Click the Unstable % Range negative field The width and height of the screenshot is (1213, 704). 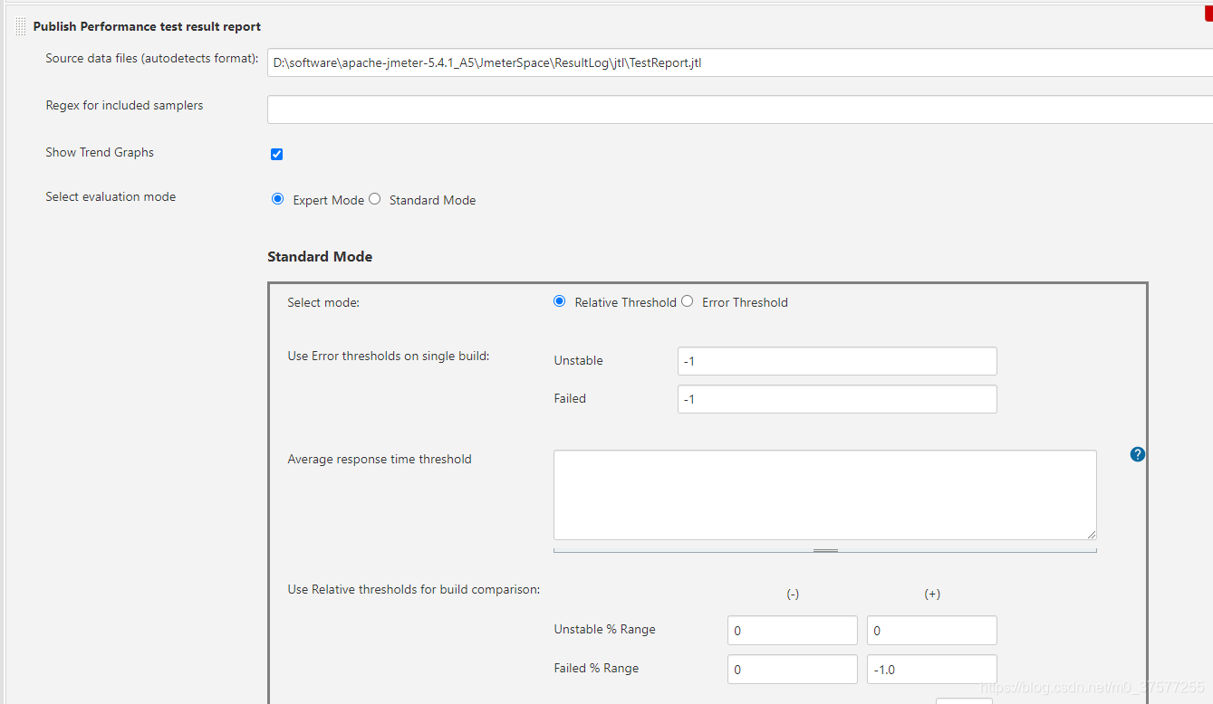tap(793, 631)
